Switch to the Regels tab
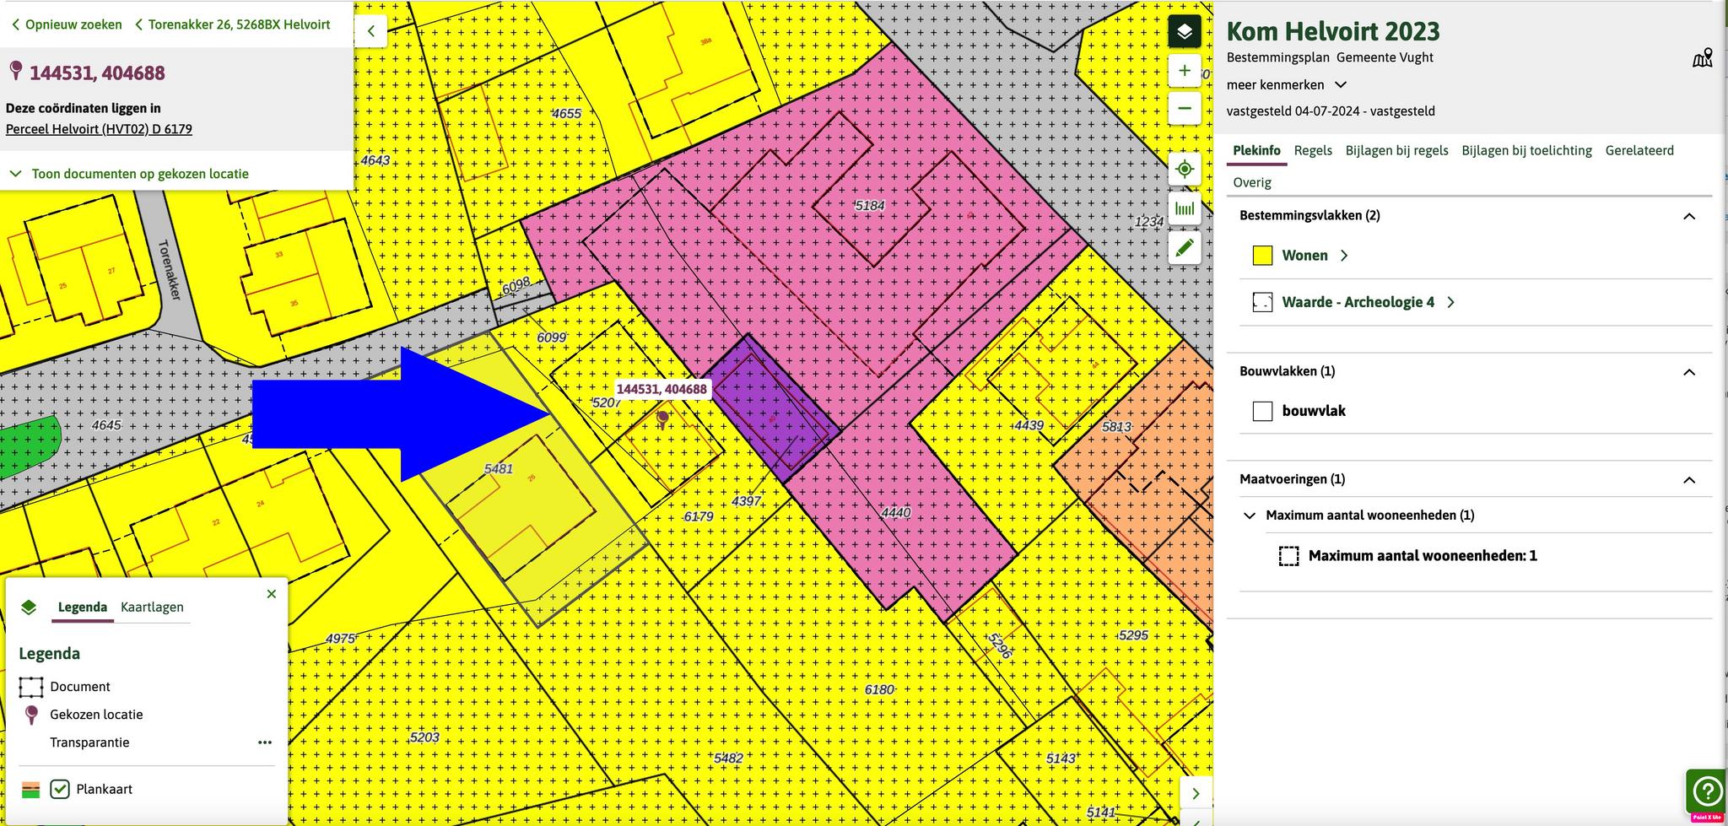The image size is (1728, 826). 1312,150
